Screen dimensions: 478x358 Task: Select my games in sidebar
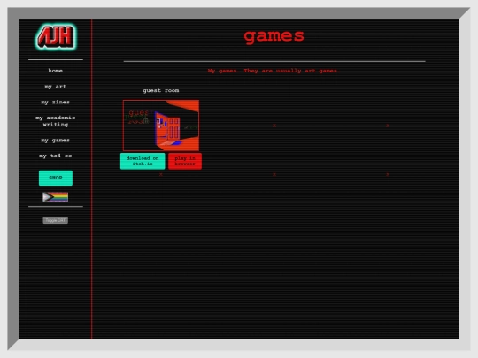point(56,140)
